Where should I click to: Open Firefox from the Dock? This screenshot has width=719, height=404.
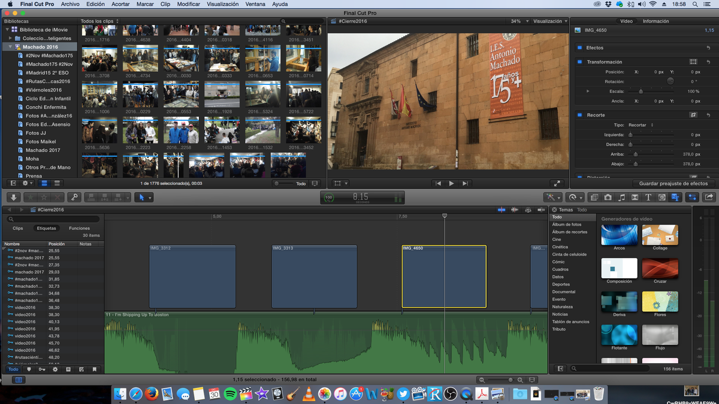[152, 393]
